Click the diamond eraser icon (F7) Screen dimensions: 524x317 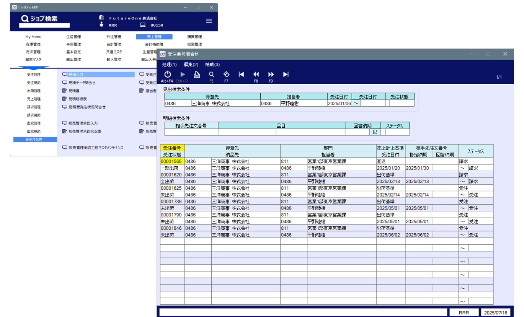click(x=226, y=75)
